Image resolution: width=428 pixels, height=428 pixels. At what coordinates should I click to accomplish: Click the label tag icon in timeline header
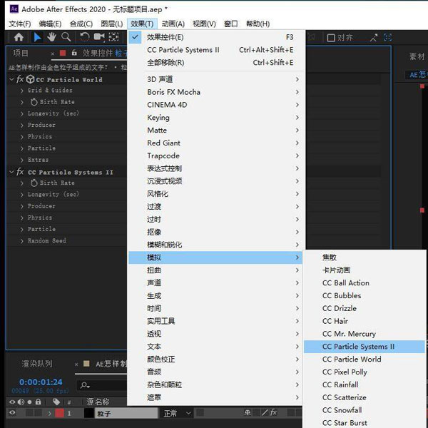tap(56, 402)
